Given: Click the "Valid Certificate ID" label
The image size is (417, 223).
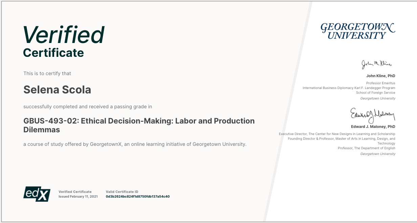Looking at the screenshot, I should click(122, 192).
